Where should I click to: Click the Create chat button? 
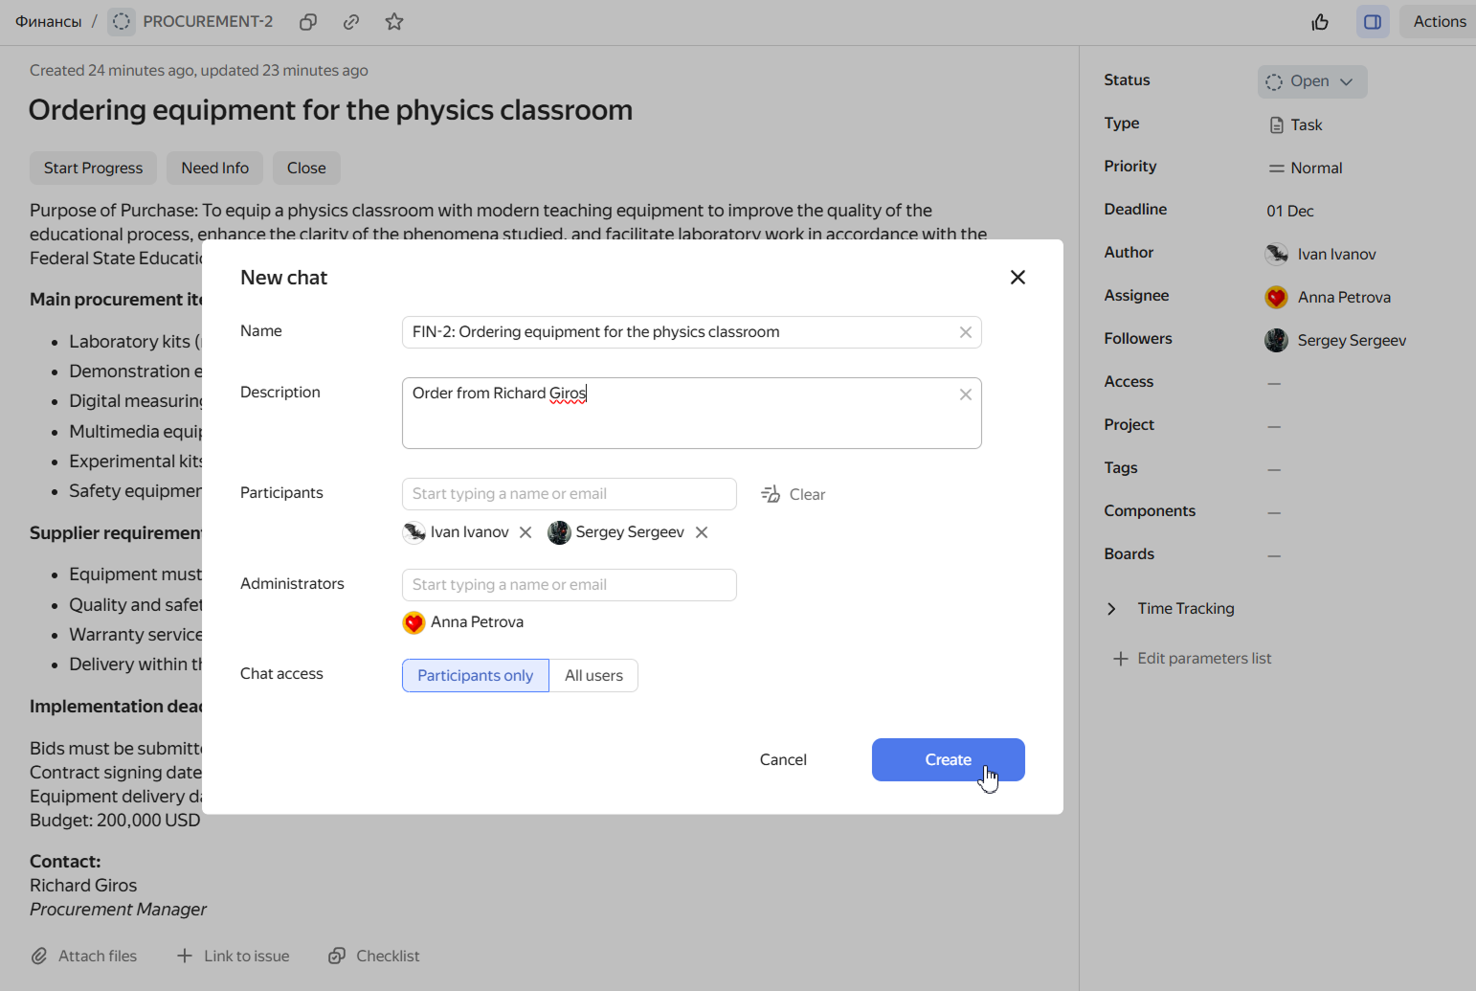click(948, 759)
